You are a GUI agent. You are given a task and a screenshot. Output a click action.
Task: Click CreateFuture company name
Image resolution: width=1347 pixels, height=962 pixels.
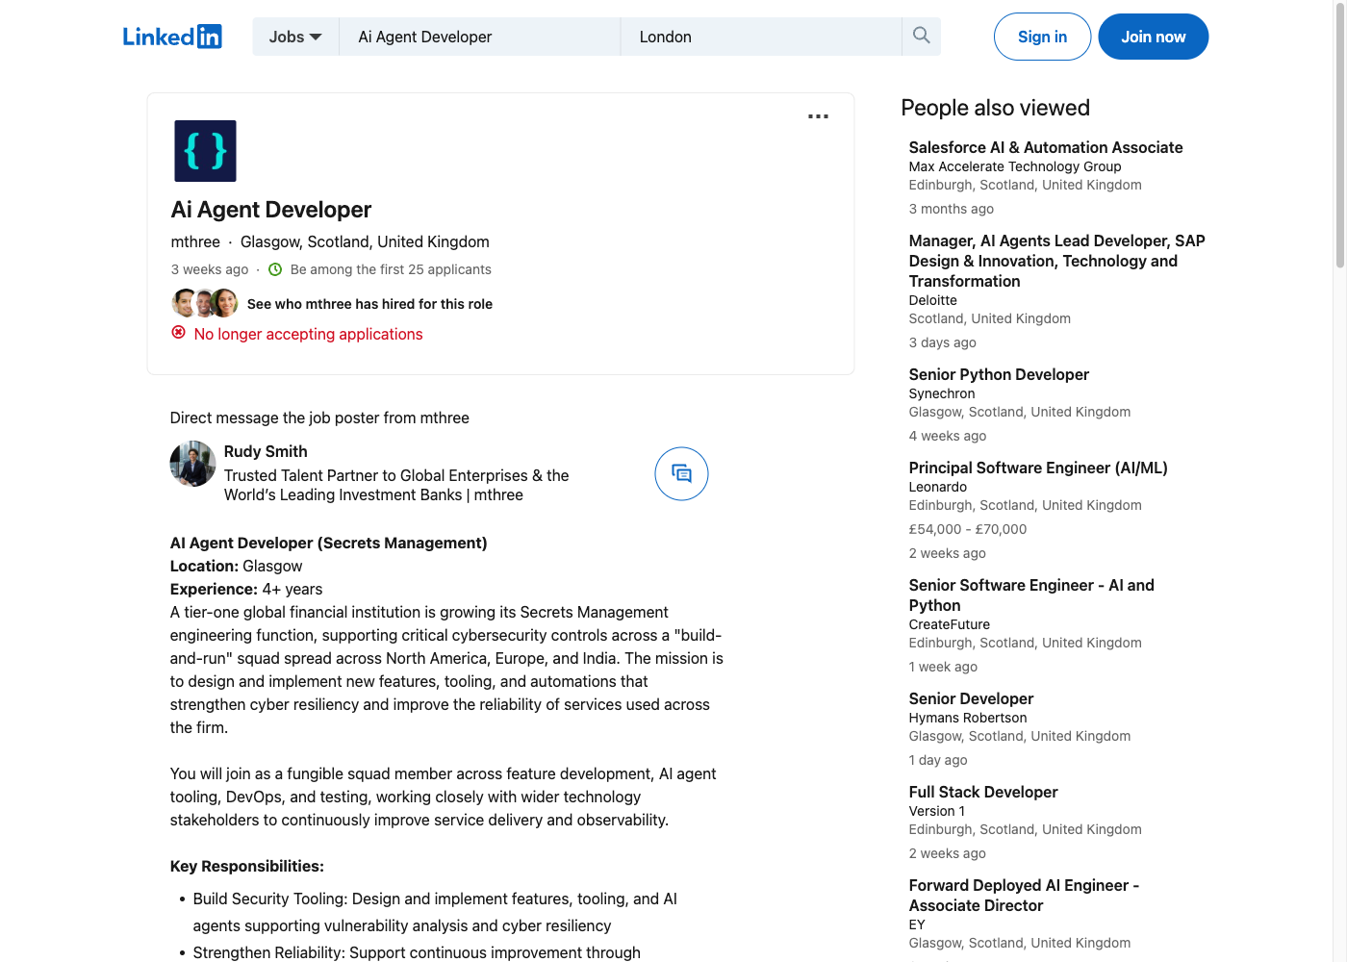[950, 624]
